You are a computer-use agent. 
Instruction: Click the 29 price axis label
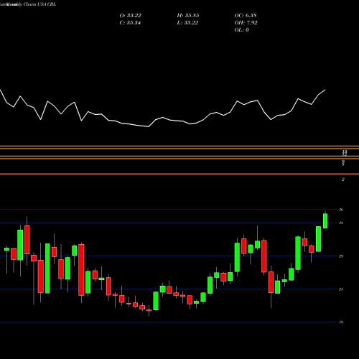click(341, 256)
